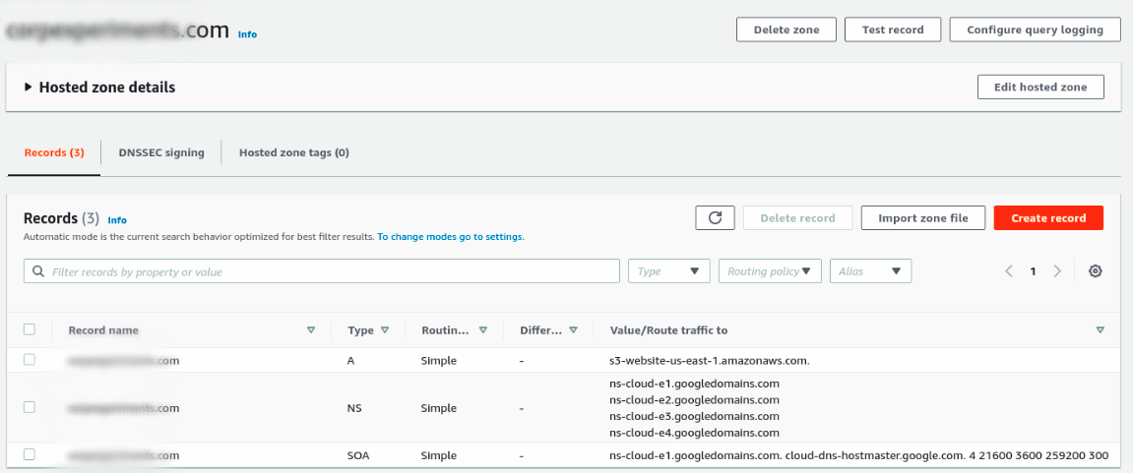Open the Routing policy filter dropdown

pos(770,271)
